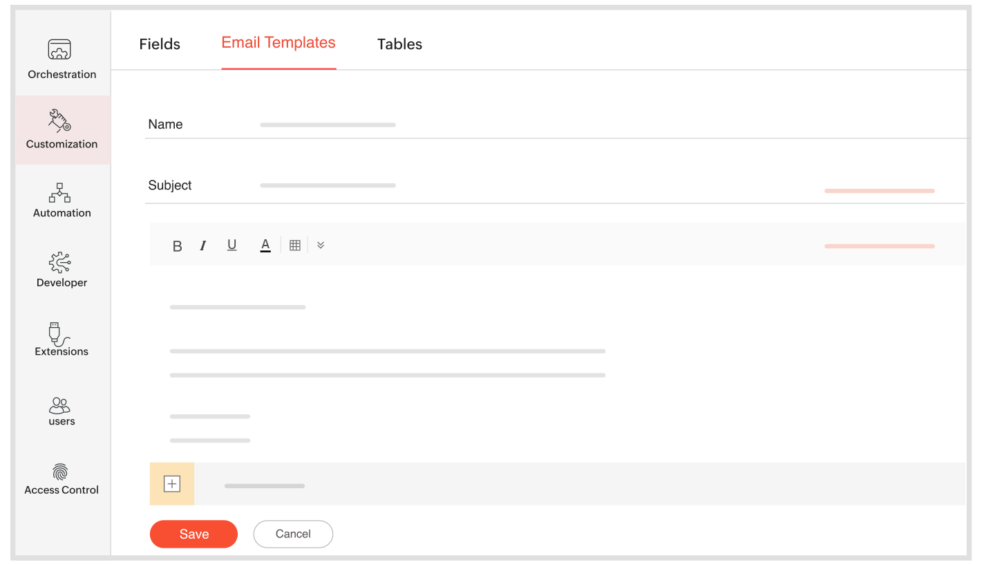Select the Customization wrench icon
Viewport: 982px width, 565px height.
(59, 120)
